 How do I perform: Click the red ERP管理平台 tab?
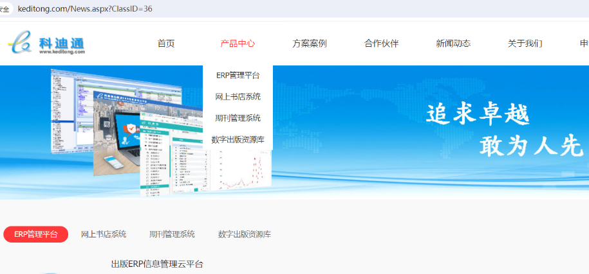[x=35, y=234]
